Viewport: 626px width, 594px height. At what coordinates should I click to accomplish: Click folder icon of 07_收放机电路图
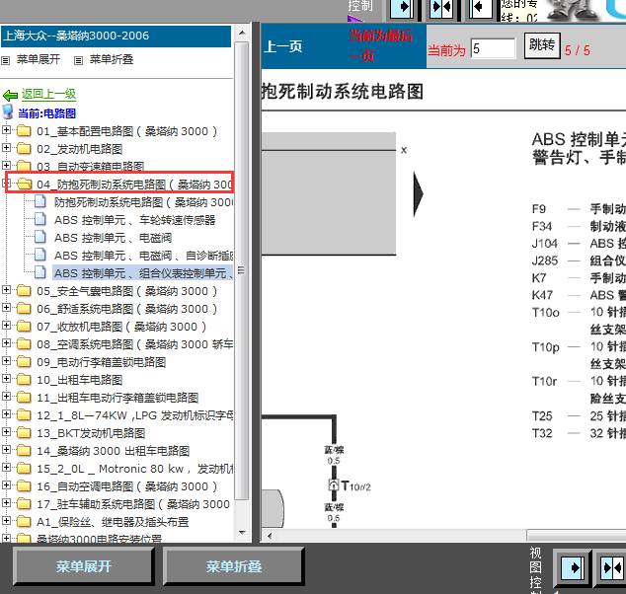(24, 326)
